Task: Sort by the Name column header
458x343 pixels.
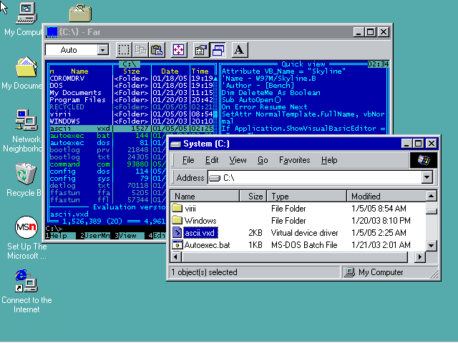Action: 205,196
